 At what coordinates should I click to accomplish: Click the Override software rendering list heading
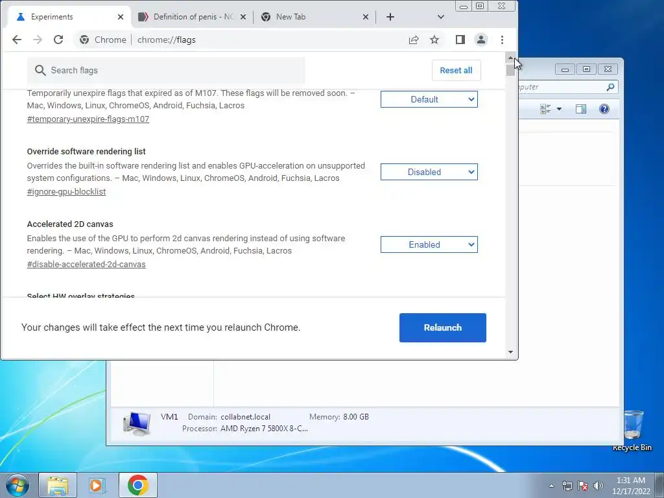pos(86,152)
